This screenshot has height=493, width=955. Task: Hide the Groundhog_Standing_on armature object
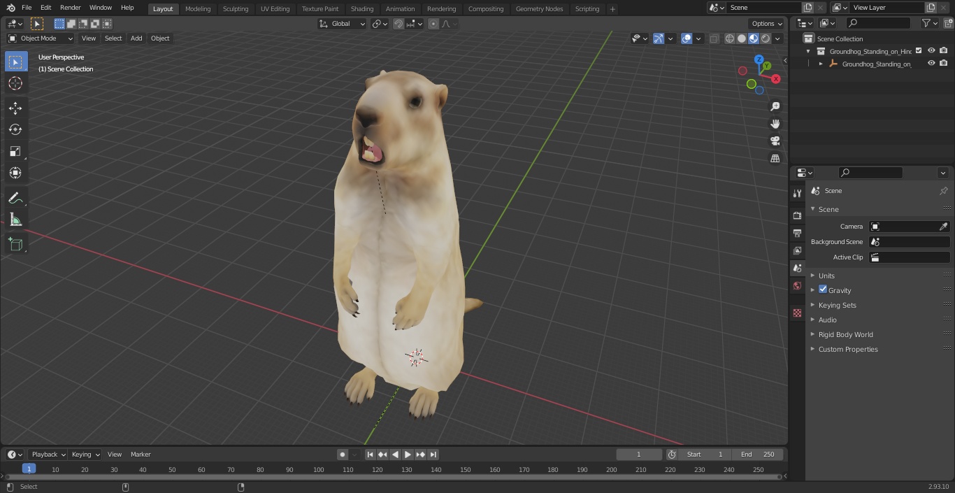[931, 63]
